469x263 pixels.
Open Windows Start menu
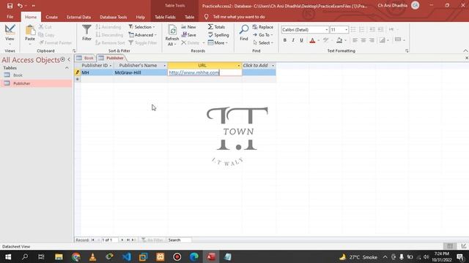point(8,256)
